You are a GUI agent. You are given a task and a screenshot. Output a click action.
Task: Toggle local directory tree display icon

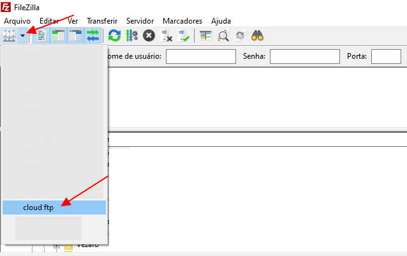tap(59, 36)
